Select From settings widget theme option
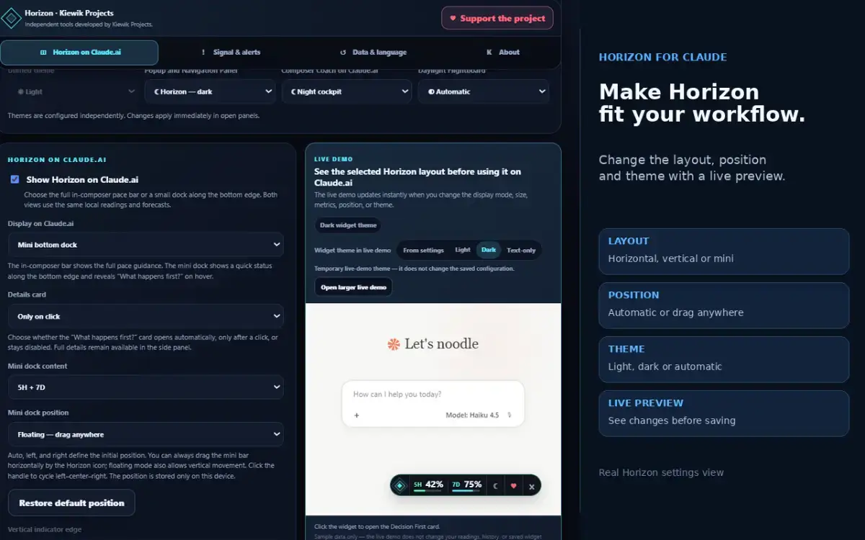The width and height of the screenshot is (865, 540). tap(423, 250)
